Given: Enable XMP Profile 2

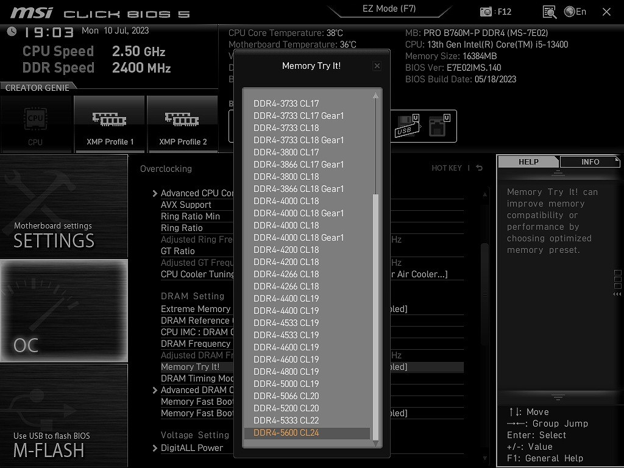Looking at the screenshot, I should [183, 123].
